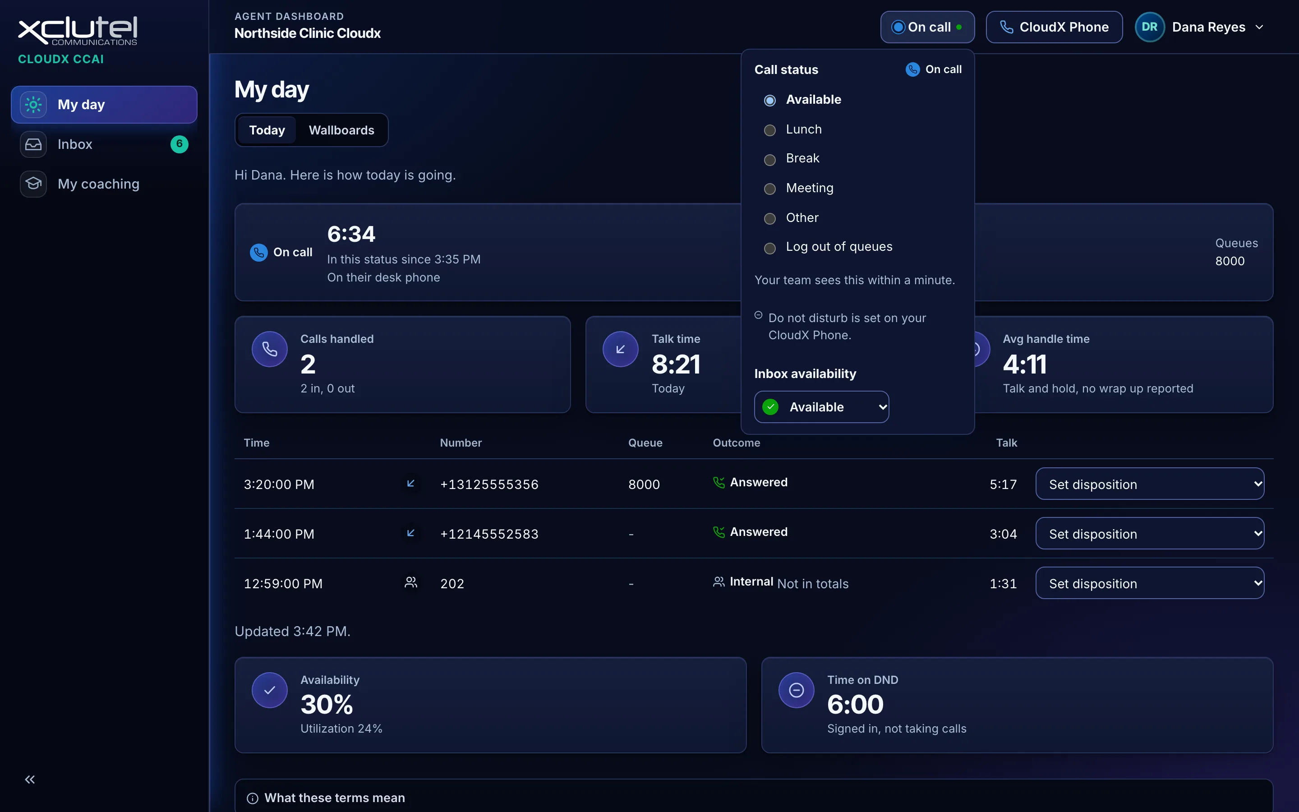Set disposition for the 1:44:00 PM call
The width and height of the screenshot is (1299, 812).
click(x=1149, y=533)
